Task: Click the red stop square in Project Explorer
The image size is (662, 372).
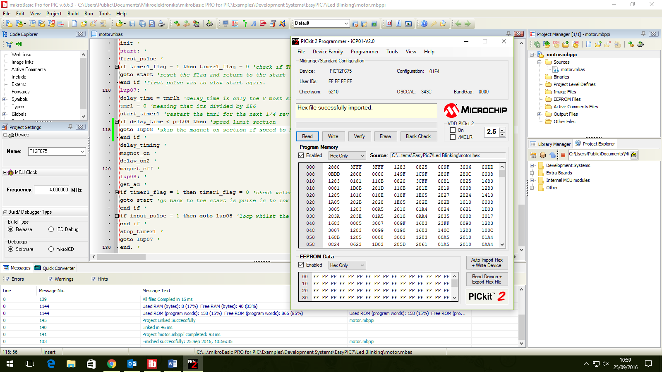Action: tap(563, 155)
